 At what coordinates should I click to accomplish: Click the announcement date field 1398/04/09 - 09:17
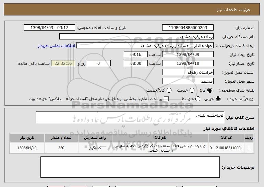49,28
